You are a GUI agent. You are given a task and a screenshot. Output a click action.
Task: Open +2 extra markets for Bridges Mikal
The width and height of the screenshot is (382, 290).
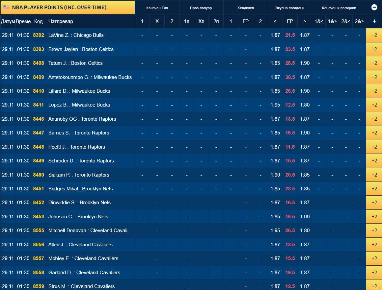point(374,189)
